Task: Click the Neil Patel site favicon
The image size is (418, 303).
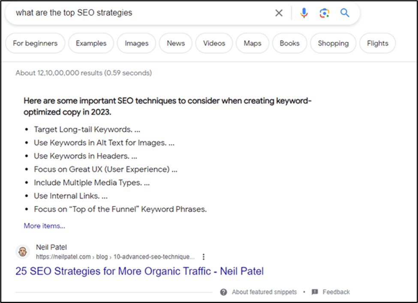Action: (x=23, y=252)
